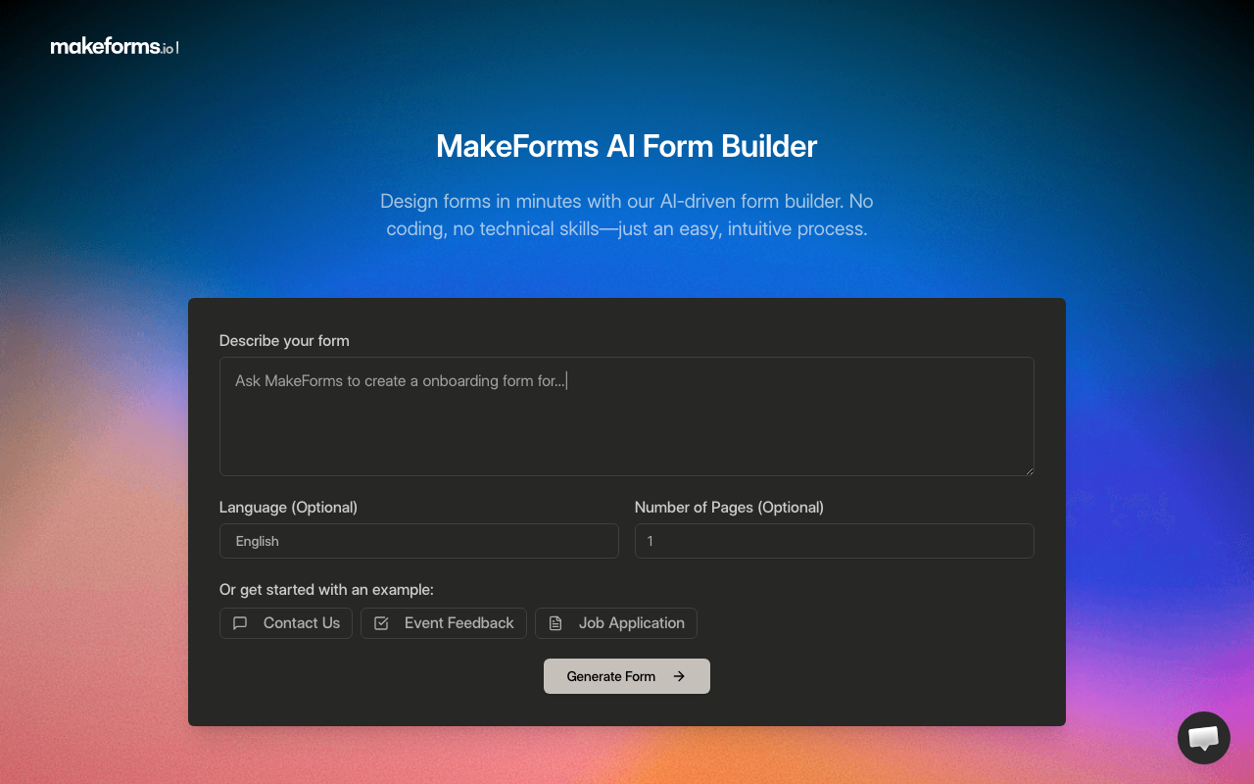The width and height of the screenshot is (1254, 784).
Task: Choose the Contact Us example
Action: point(286,623)
